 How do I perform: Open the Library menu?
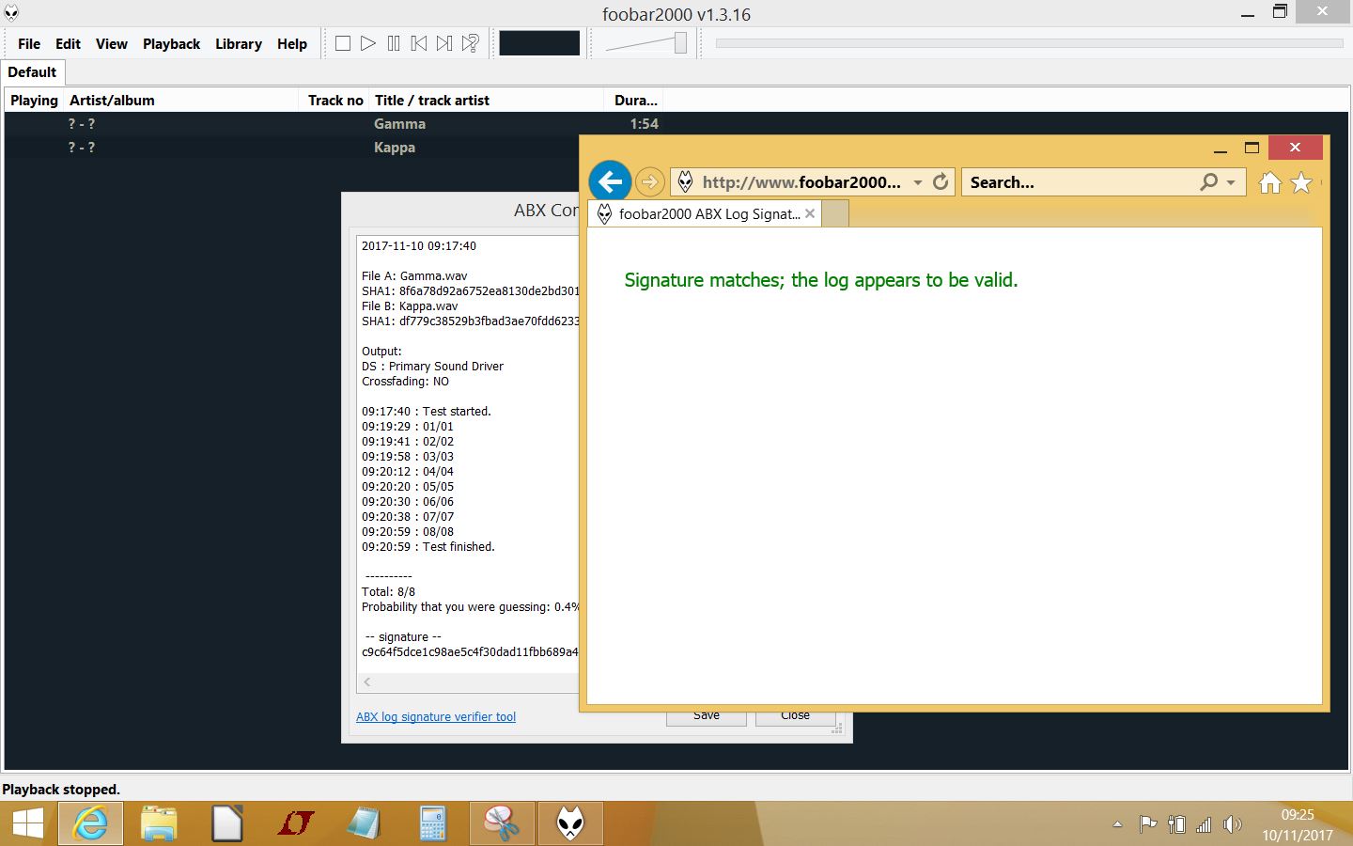coord(239,44)
